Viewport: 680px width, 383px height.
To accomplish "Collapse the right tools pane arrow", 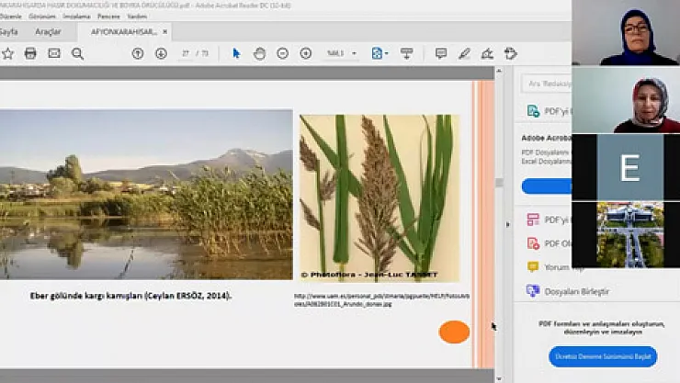I will (508, 225).
